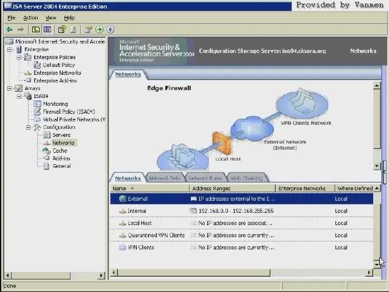Image resolution: width=389 pixels, height=292 pixels.
Task: Sort by the Name column header
Action: 150,189
